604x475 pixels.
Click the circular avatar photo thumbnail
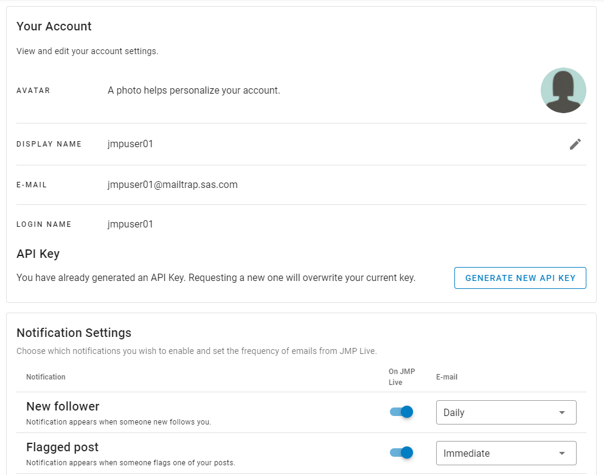tap(563, 90)
